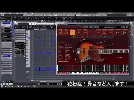134x100 pixels.
Task: Adjust the SLIDE NOISE knob
Action: point(125,32)
